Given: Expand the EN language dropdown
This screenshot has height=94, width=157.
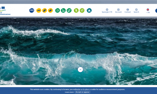Looking at the screenshot, I should point(148,12).
